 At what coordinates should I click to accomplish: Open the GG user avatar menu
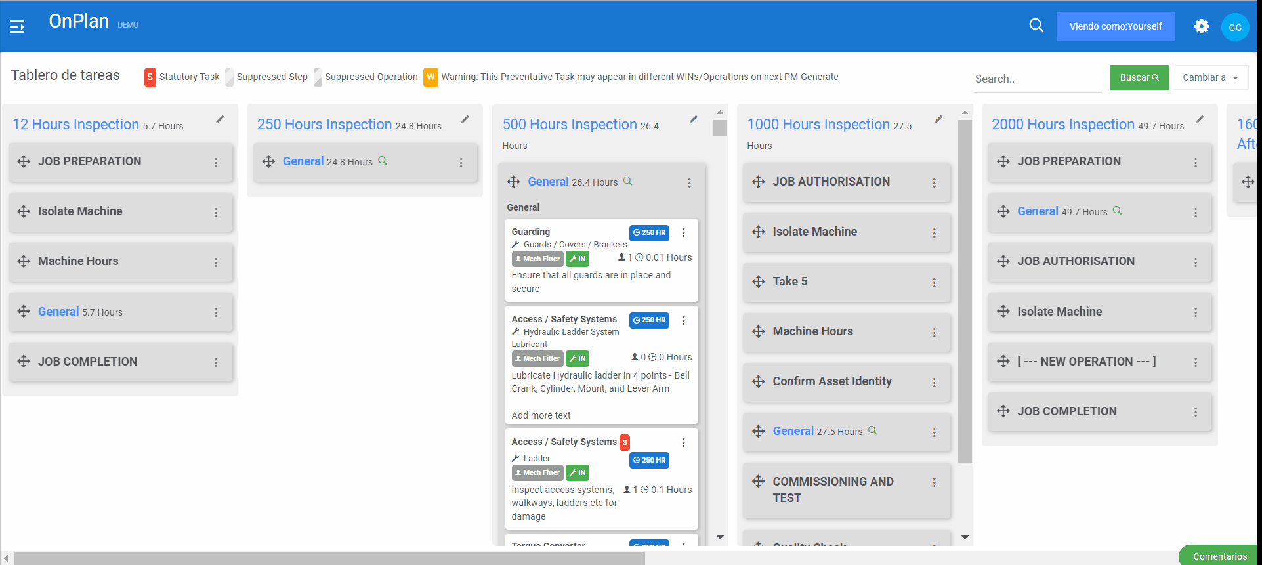coord(1234,27)
